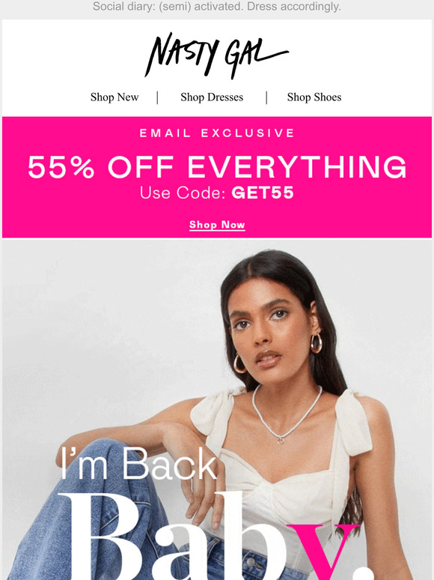Open the Shop Shoes link
The height and width of the screenshot is (580, 434).
pyautogui.click(x=314, y=97)
